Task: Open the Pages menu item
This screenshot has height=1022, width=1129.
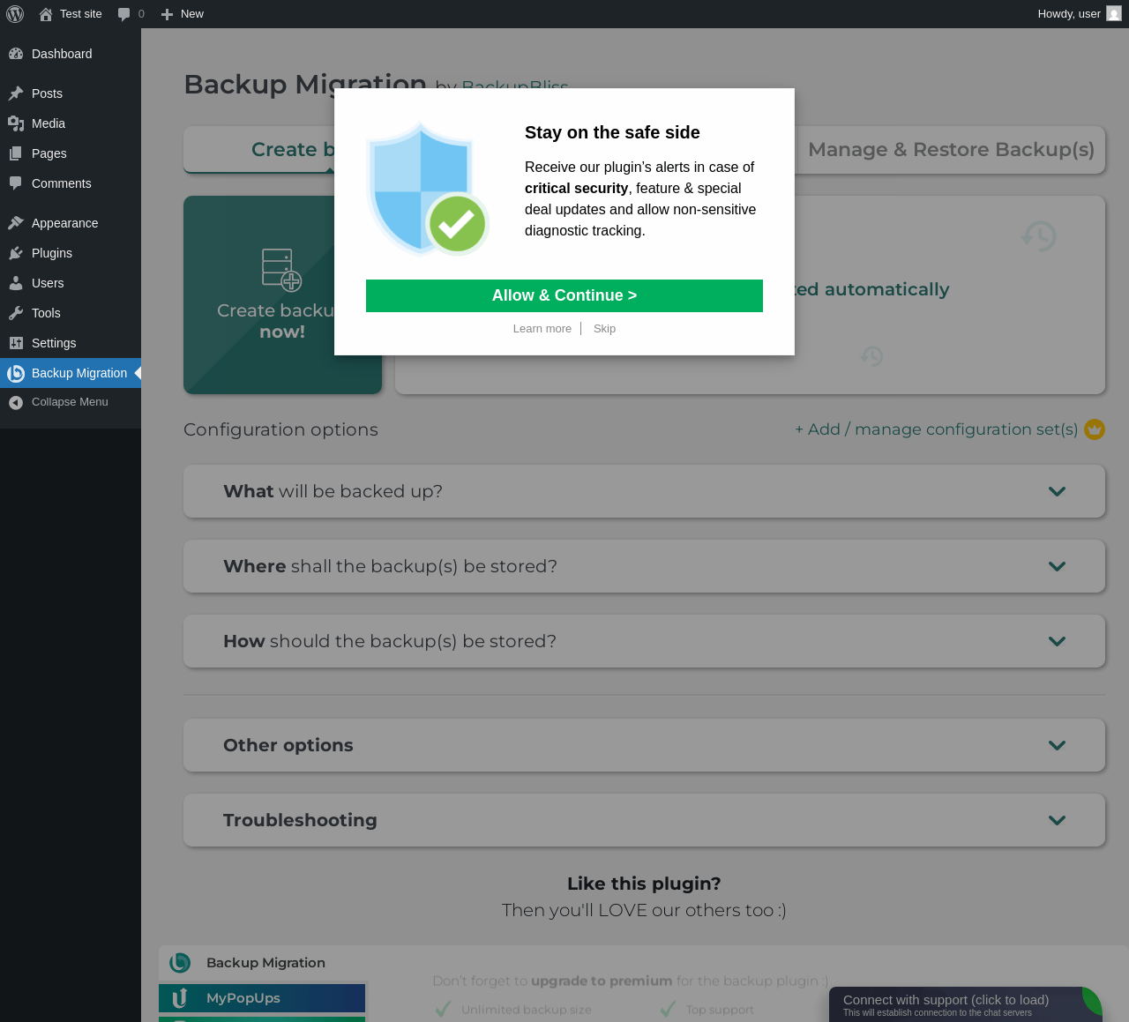Action: pos(71,153)
